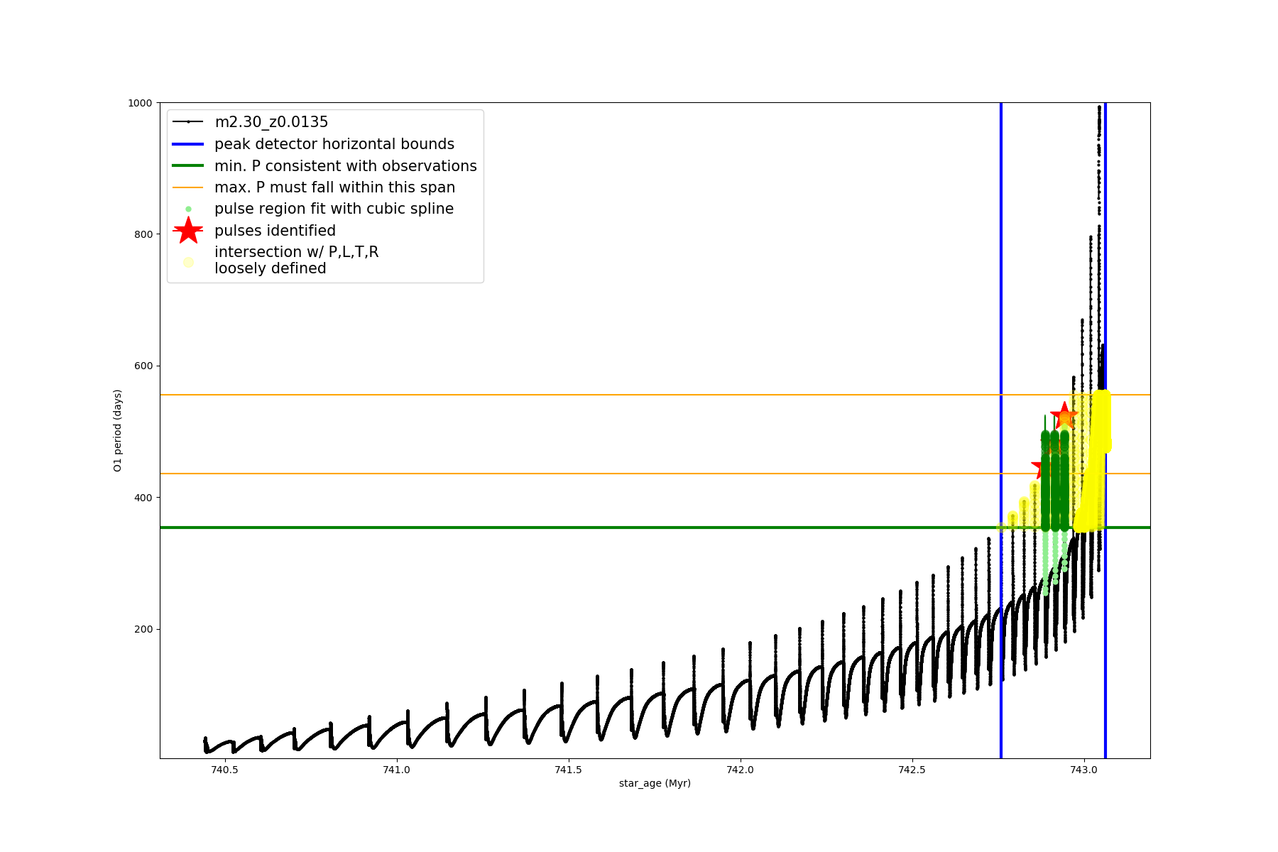Select the blue line swatch in the legend
This screenshot has width=1278, height=852.
188,144
